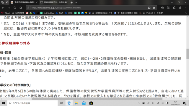Open the Yahoo! bookmark
Viewport: 189px width, 106px height.
tap(6, 13)
